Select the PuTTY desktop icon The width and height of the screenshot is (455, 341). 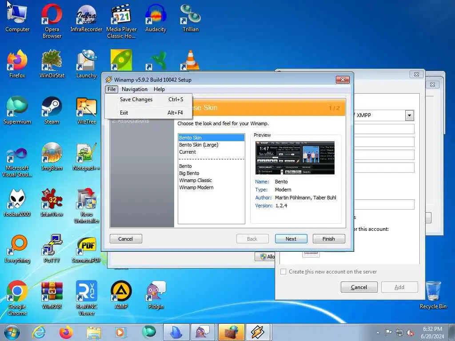click(x=52, y=249)
